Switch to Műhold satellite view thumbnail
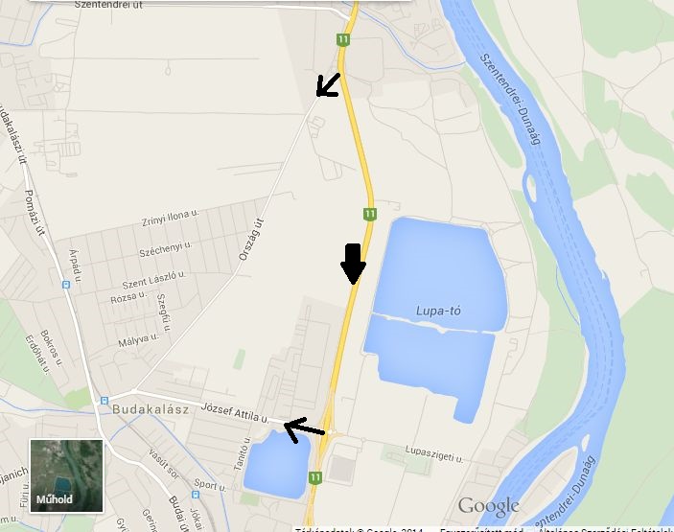The height and width of the screenshot is (532, 674). (x=66, y=475)
